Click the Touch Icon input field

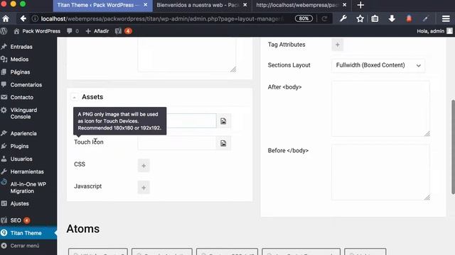tap(177, 143)
